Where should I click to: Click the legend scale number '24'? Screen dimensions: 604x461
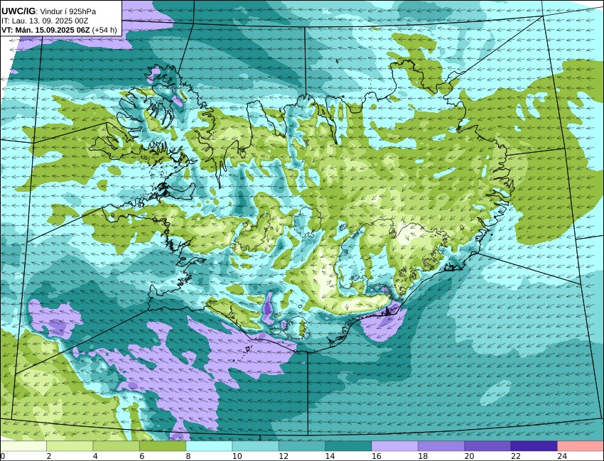tap(562, 456)
